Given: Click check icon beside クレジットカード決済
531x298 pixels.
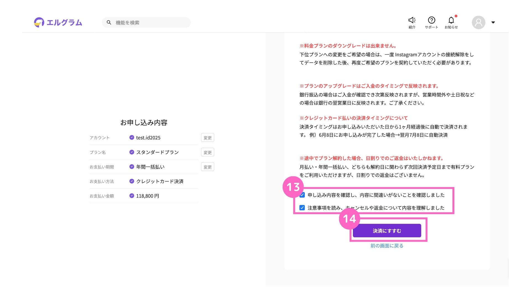Looking at the screenshot, I should pyautogui.click(x=132, y=181).
